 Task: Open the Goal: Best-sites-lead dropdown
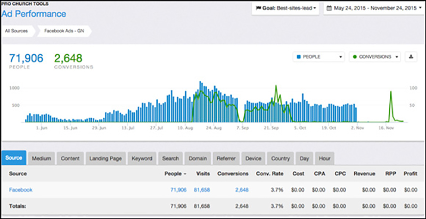285,9
